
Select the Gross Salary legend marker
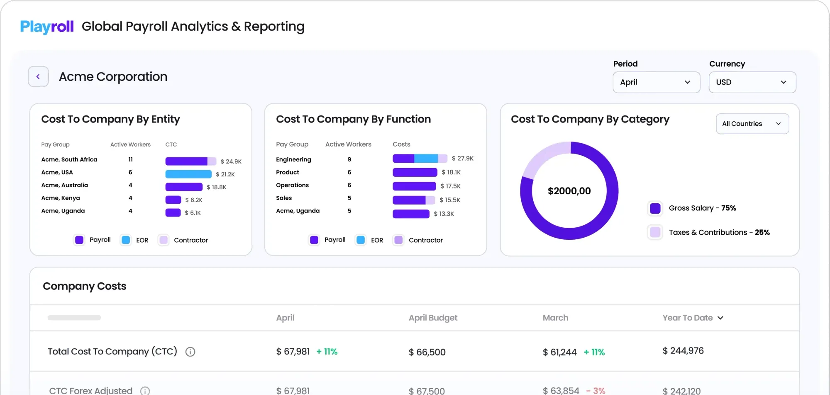(x=655, y=208)
